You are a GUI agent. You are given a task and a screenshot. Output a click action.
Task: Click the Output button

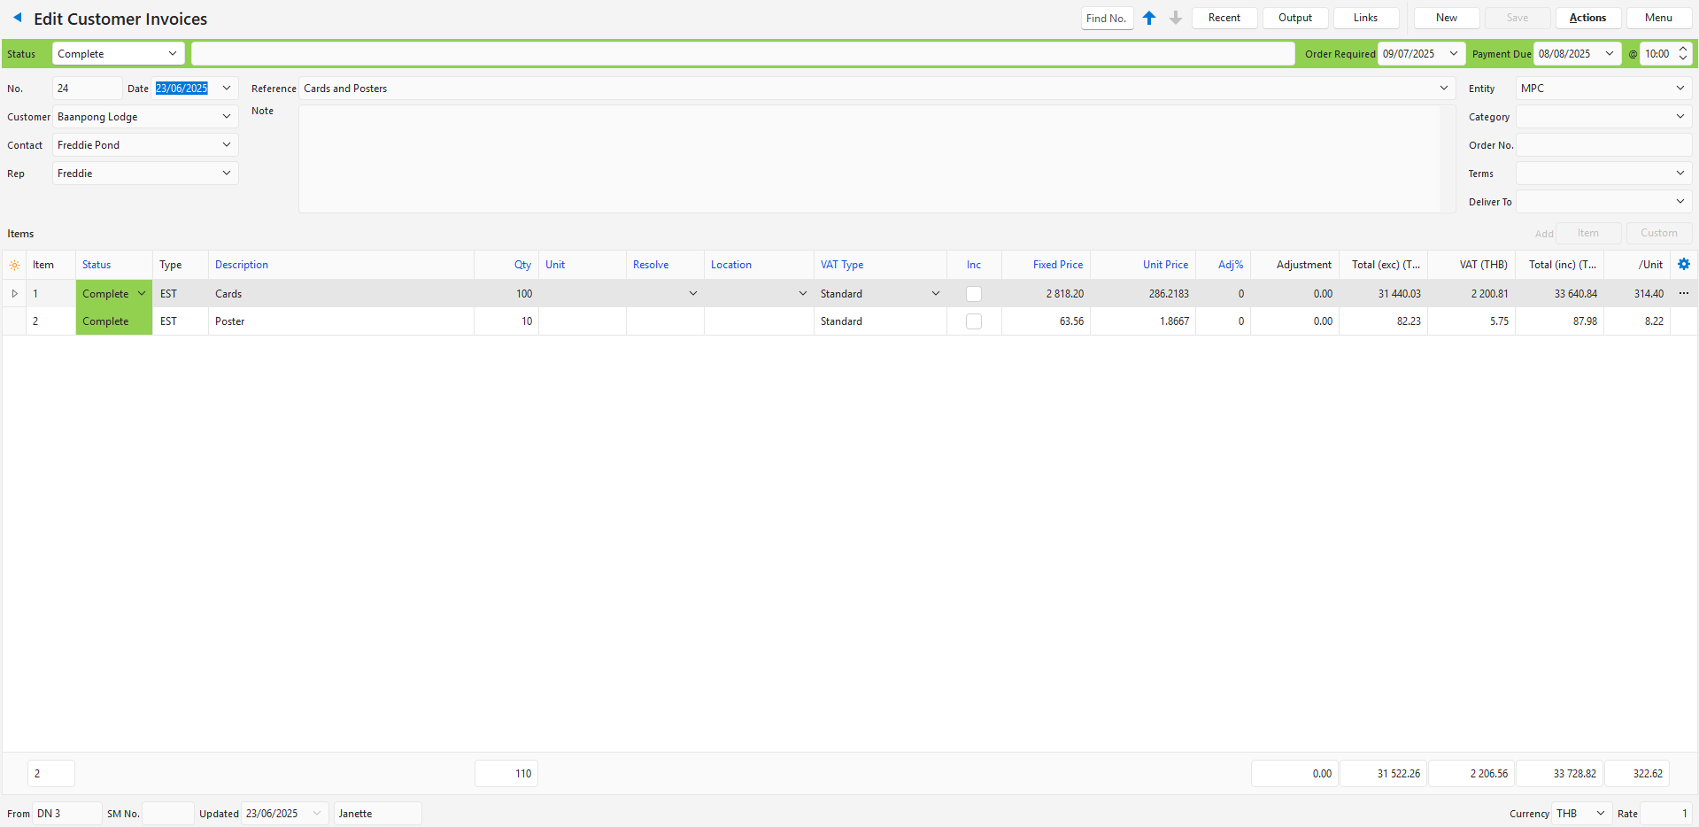point(1294,18)
